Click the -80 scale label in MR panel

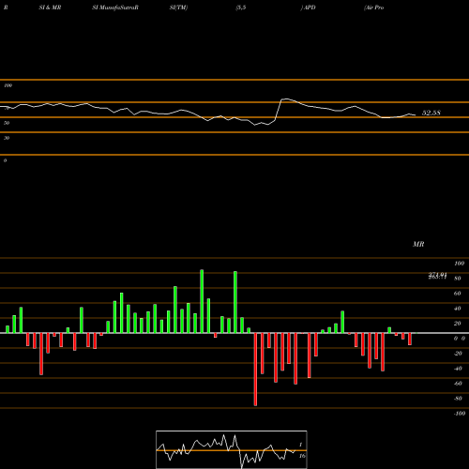click(x=458, y=399)
